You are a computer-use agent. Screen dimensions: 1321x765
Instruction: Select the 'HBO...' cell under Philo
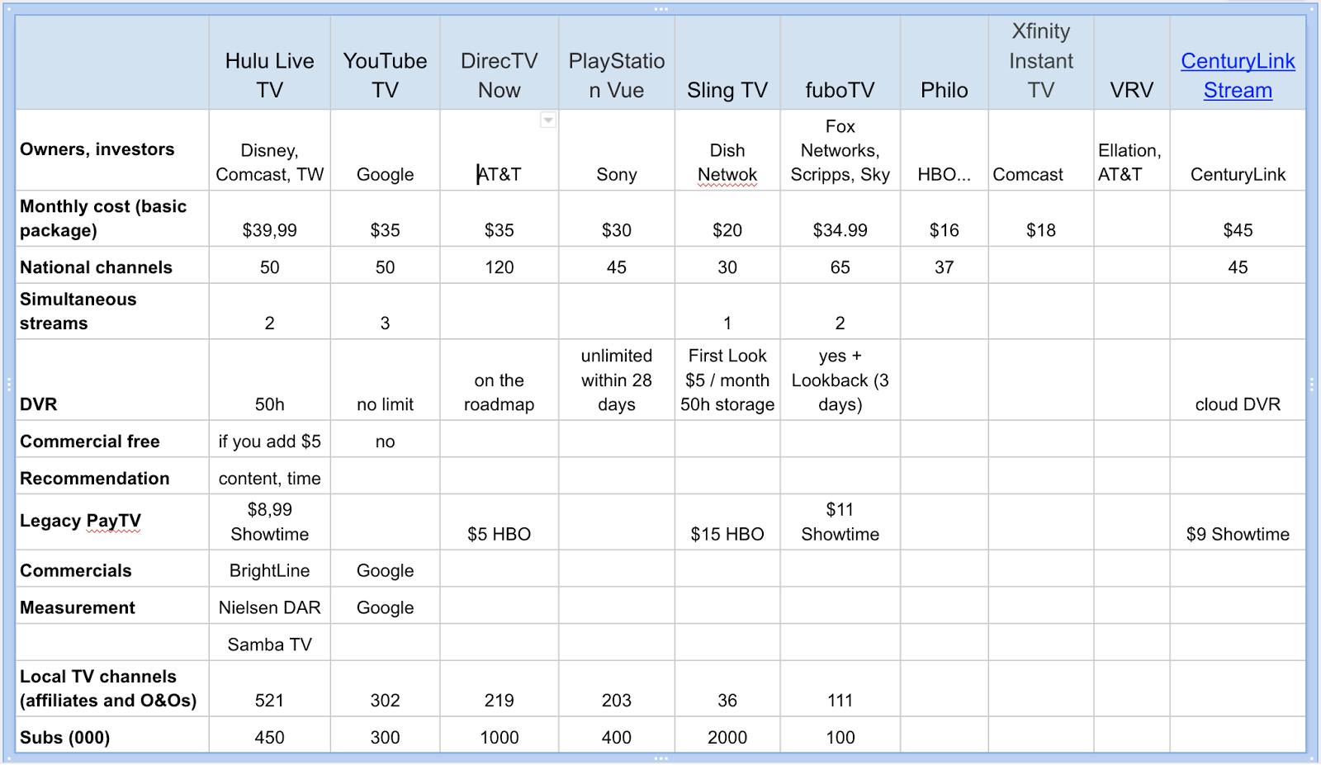click(x=945, y=150)
